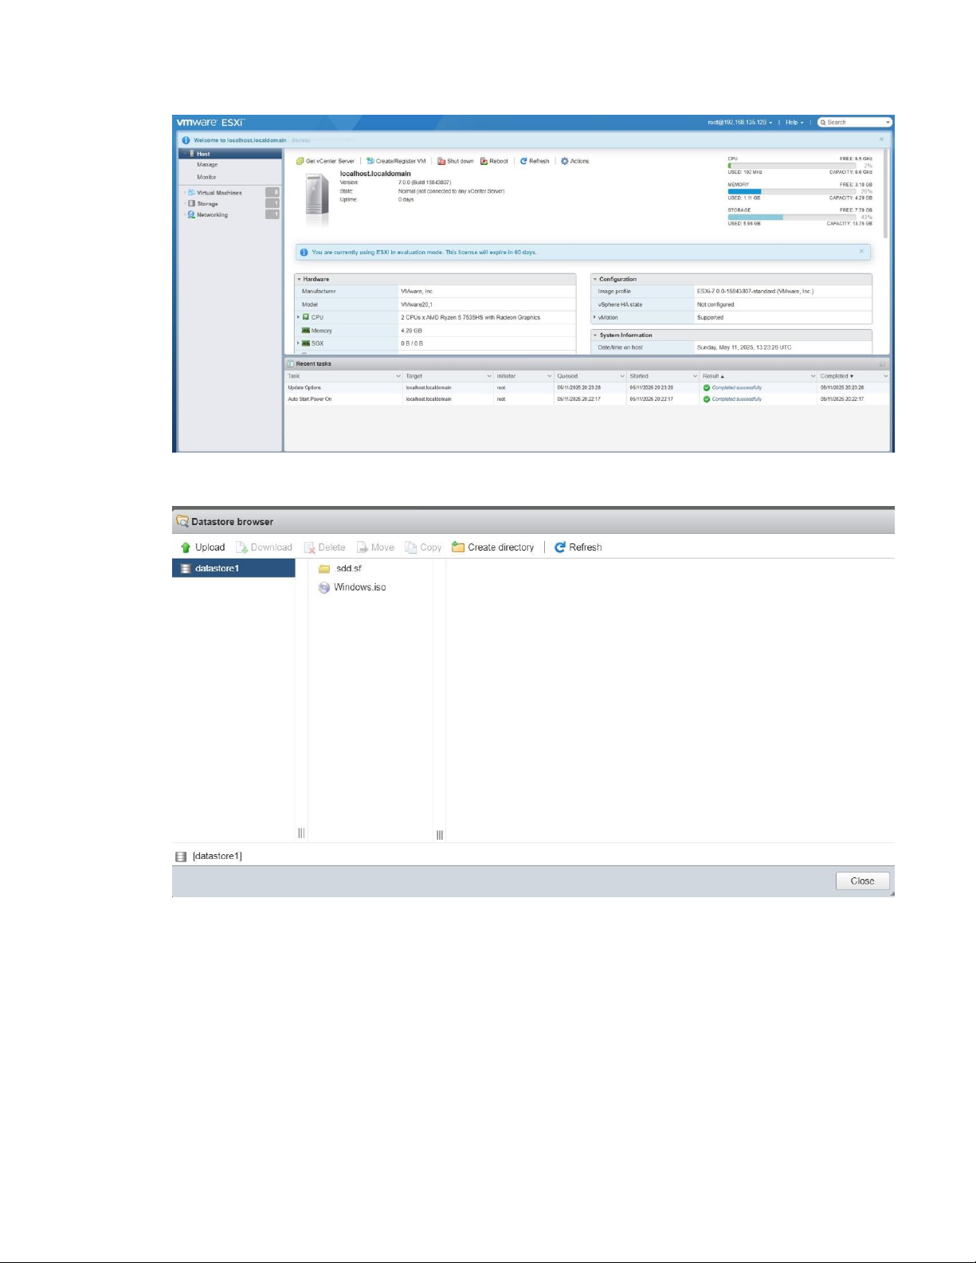This screenshot has height=1263, width=976.
Task: Click the evaluation mode info icon
Action: click(x=304, y=253)
